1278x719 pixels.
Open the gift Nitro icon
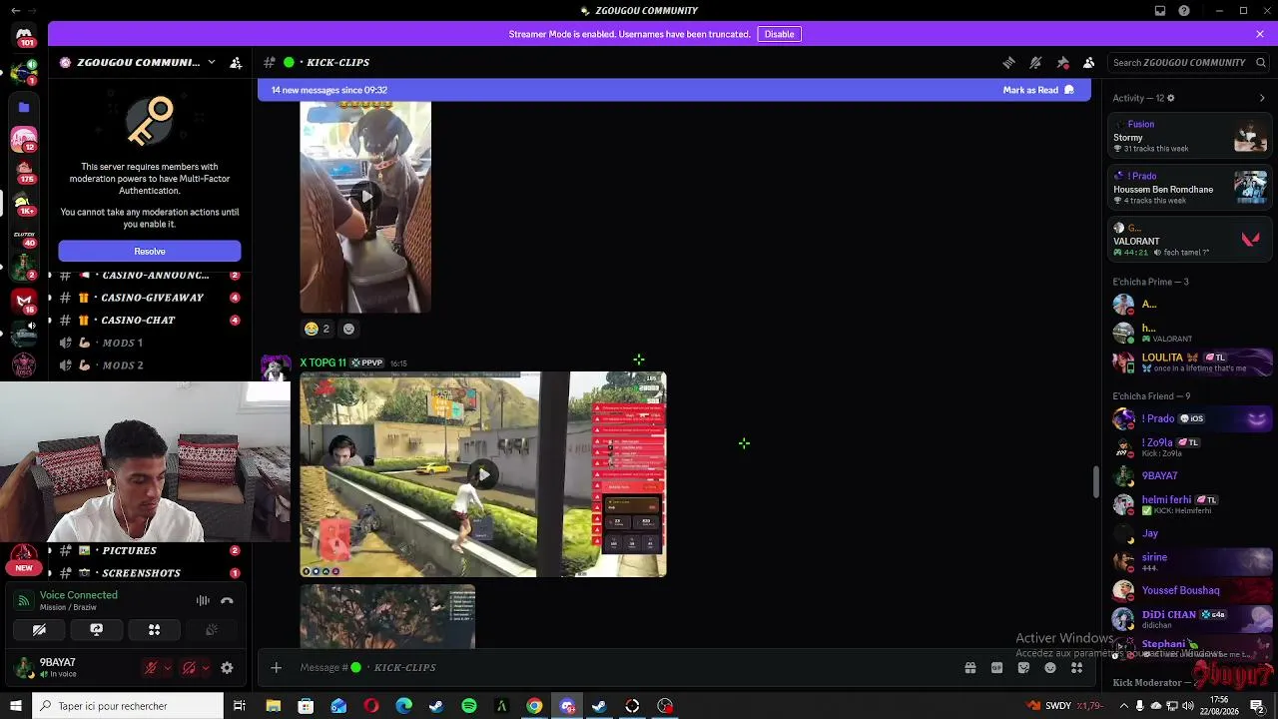click(x=969, y=668)
